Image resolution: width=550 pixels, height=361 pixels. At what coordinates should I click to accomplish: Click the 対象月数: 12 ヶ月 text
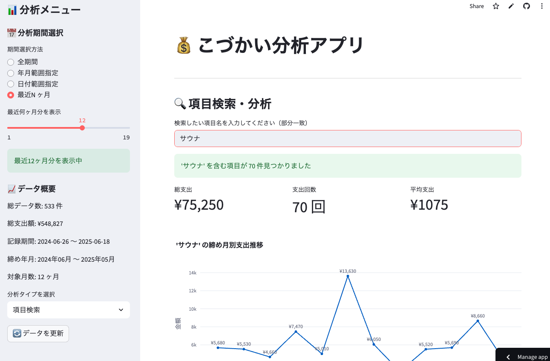33,277
